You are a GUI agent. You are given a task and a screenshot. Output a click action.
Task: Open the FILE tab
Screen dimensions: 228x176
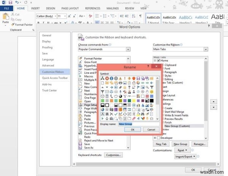tap(6, 8)
